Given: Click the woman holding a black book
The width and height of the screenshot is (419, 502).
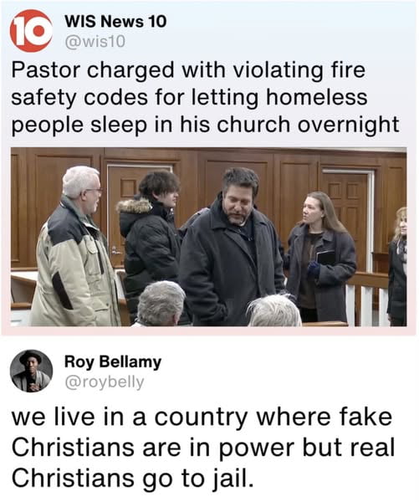Looking at the screenshot, I should pos(320,256).
